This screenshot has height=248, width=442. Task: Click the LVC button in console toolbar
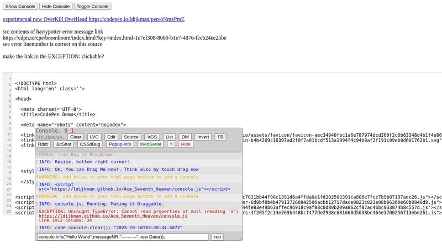94,137
